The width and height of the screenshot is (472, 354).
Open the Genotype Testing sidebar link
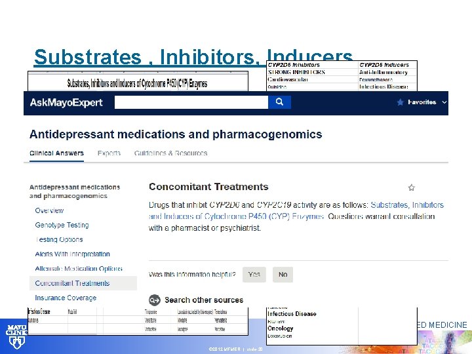pyautogui.click(x=62, y=225)
